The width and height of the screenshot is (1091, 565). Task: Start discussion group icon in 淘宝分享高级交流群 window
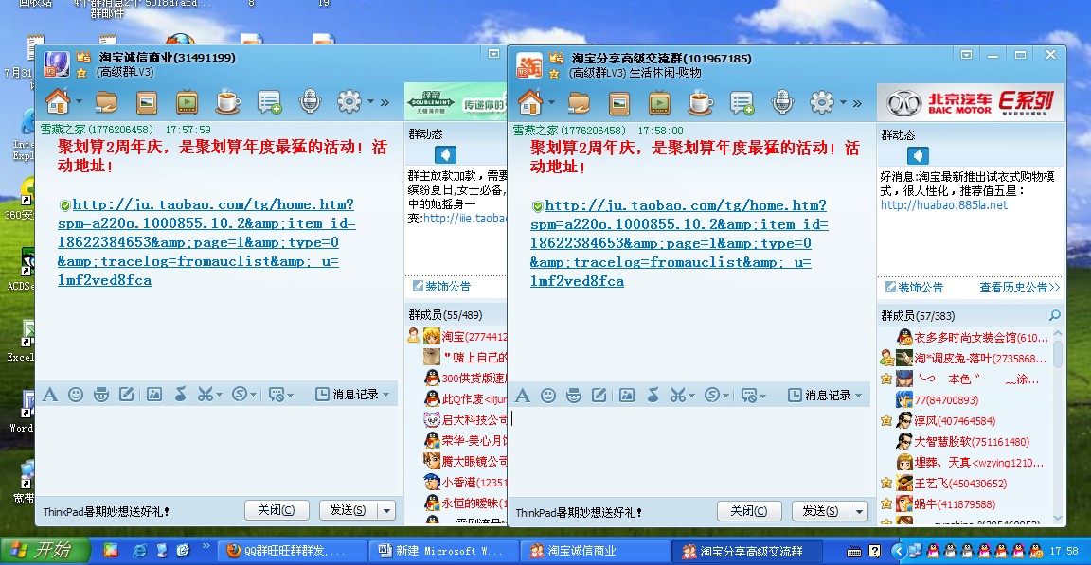click(x=742, y=103)
